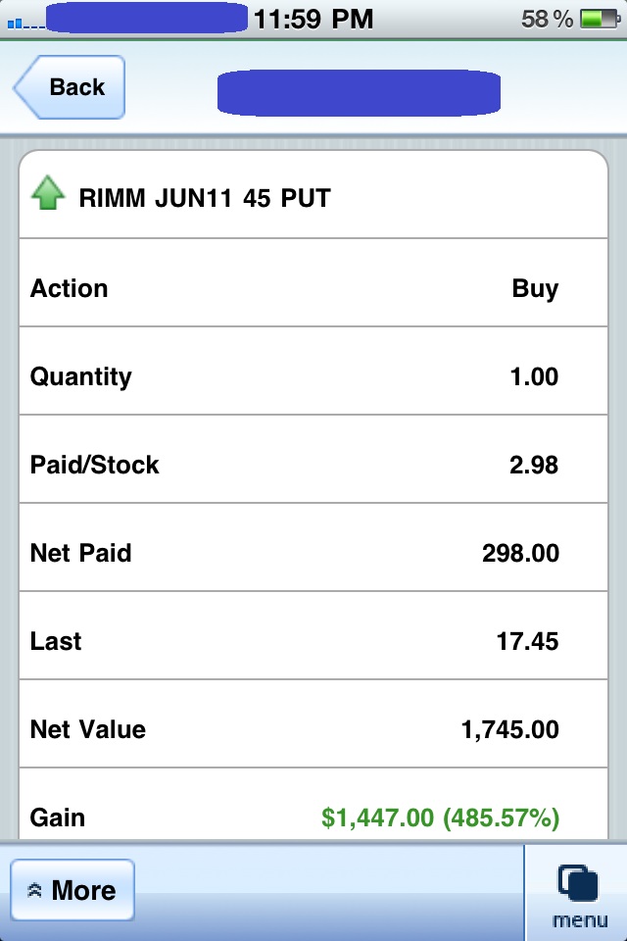Tap the battery icon in status bar
This screenshot has width=627, height=941.
click(597, 19)
